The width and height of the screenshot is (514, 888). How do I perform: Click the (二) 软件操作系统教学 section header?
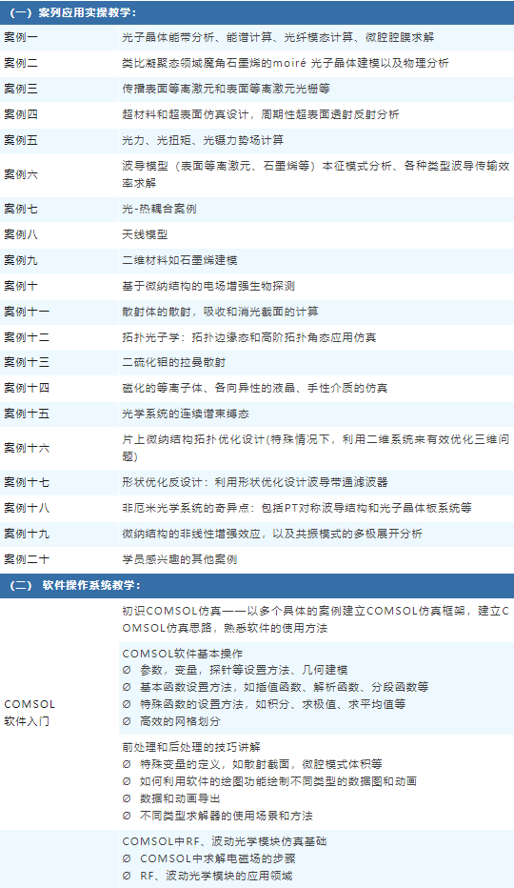(x=257, y=586)
